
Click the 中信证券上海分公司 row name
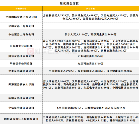click(x=21, y=34)
